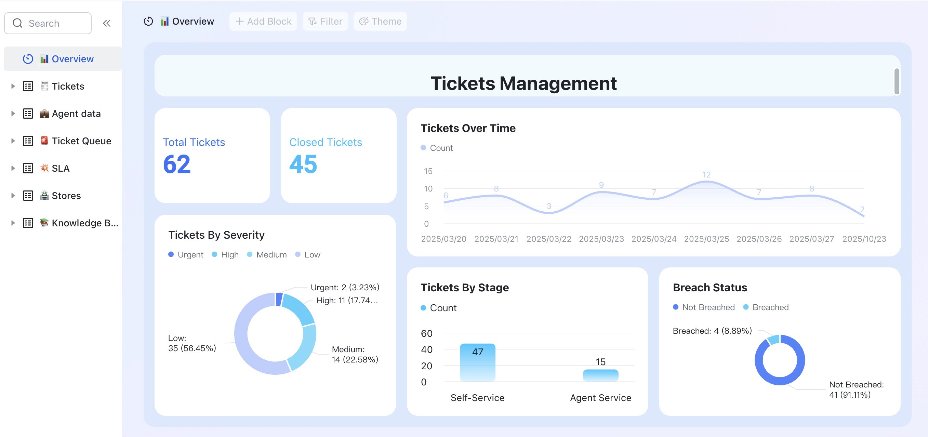Expand the Knowledge B... tree arrow

pos(13,223)
